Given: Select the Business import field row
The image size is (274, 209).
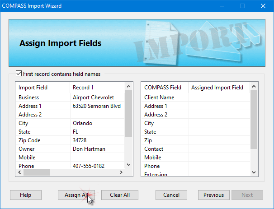Looking at the screenshot, I should (x=28, y=98).
